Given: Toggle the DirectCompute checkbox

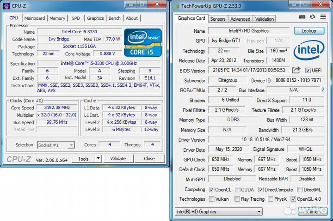Looking at the screenshot, I should pyautogui.click(x=261, y=190).
